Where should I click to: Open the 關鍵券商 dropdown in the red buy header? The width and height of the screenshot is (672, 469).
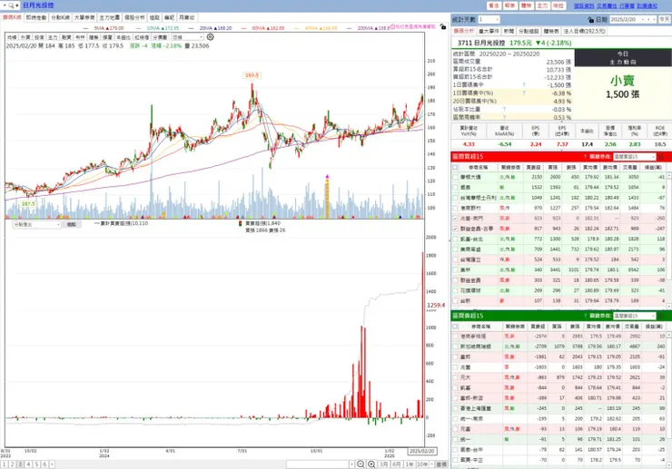tap(634, 157)
